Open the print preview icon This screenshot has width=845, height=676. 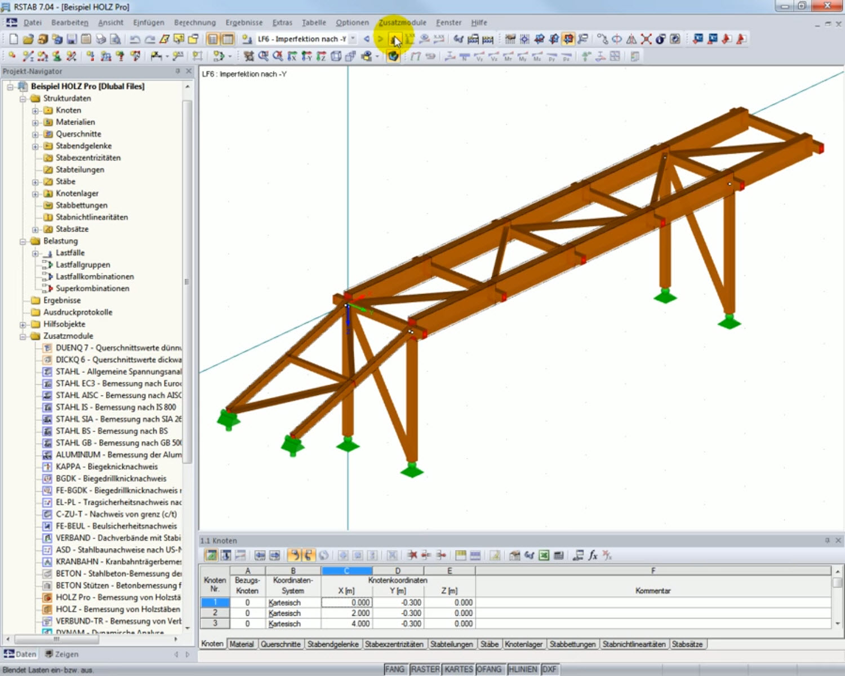tap(115, 39)
